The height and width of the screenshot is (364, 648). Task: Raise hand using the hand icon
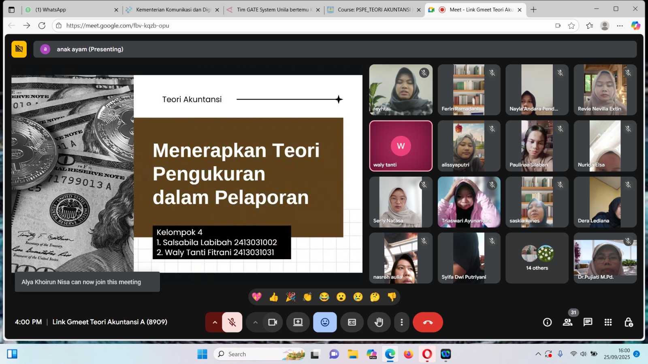coord(379,322)
